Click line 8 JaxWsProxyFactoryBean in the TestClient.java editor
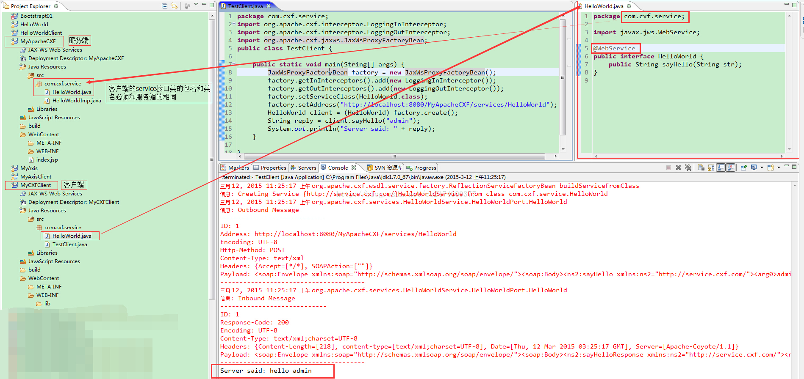The height and width of the screenshot is (379, 804). pyautogui.click(x=308, y=72)
